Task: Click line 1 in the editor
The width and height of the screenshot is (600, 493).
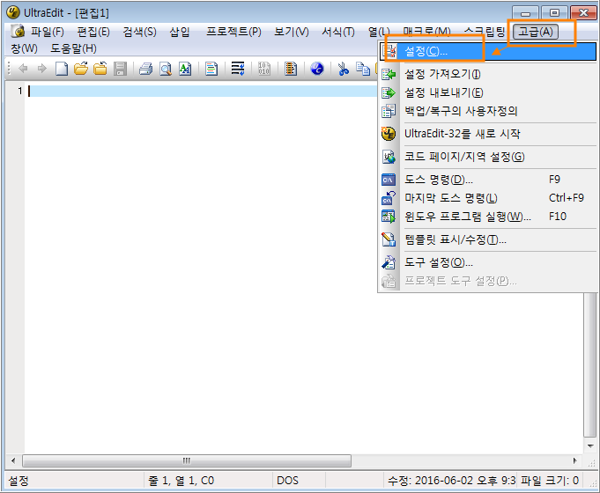Action: pyautogui.click(x=203, y=91)
